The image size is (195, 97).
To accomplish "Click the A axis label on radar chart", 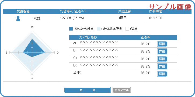I will [32, 26].
